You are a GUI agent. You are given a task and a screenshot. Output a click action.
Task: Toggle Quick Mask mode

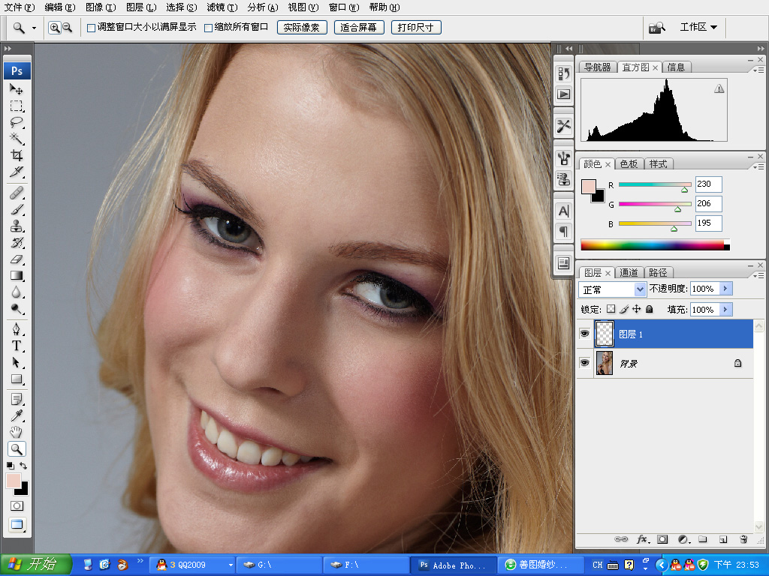pos(17,506)
